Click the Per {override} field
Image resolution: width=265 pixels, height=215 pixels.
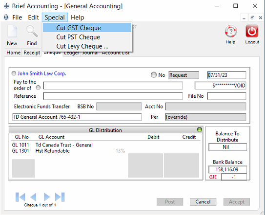point(205,117)
